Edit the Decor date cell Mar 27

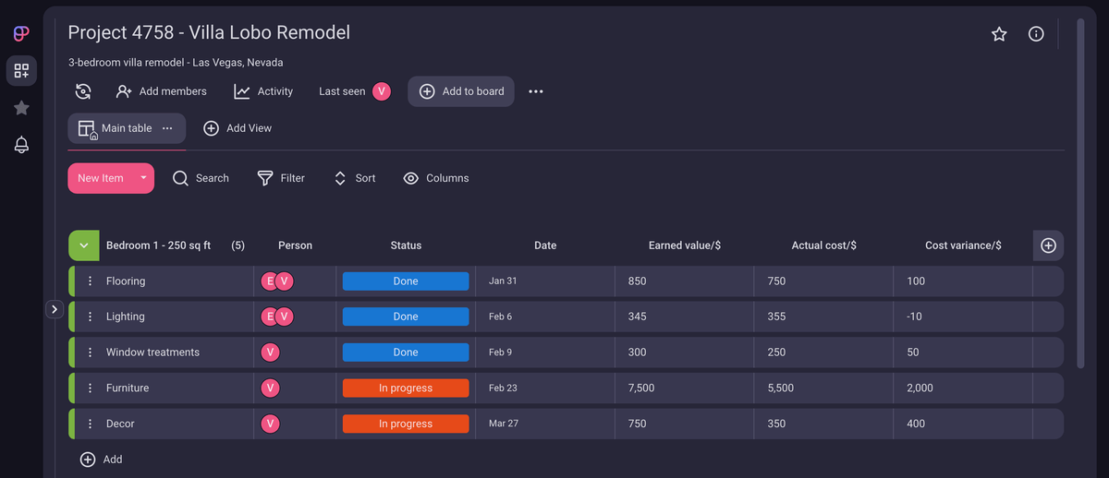502,424
